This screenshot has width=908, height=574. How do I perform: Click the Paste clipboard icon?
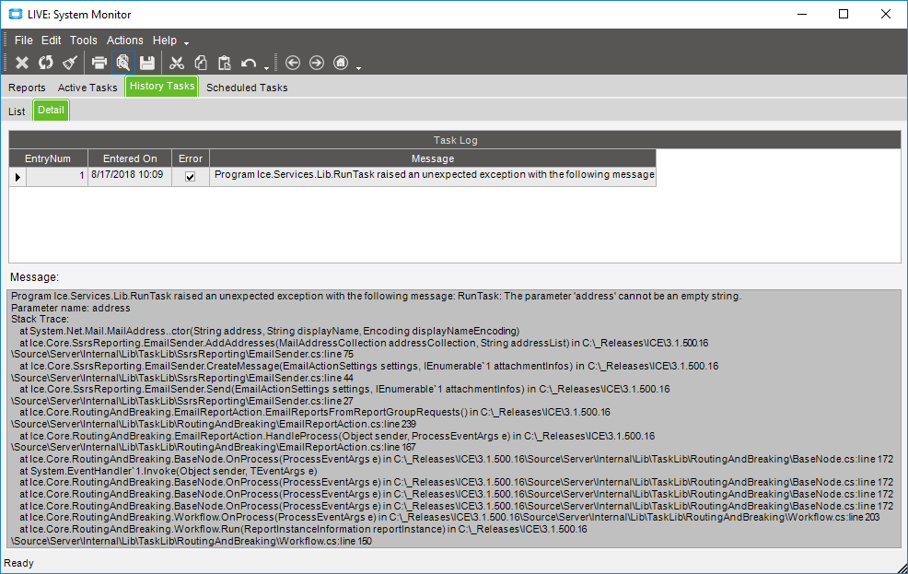pyautogui.click(x=224, y=63)
